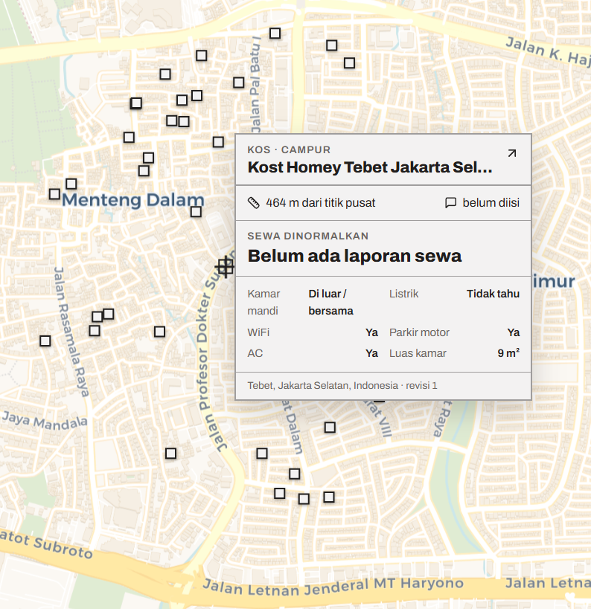This screenshot has height=609, width=591.
Task: Click the Jalan Letnan Jenderal MT Haryono label
Action: [333, 587]
